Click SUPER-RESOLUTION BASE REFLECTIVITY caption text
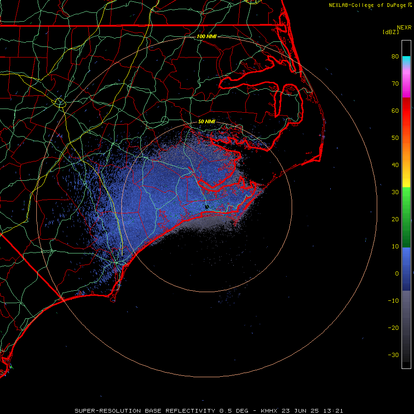Viewport: 414px width, 414px height. (x=145, y=411)
